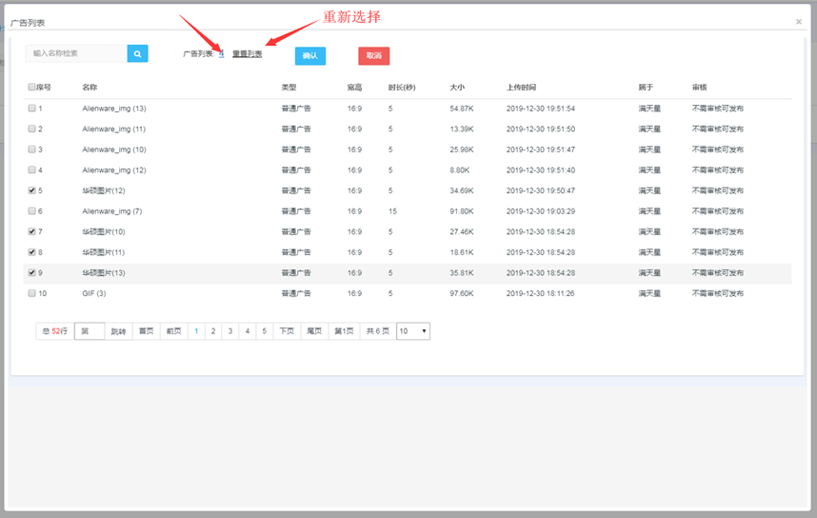Viewport: 817px width, 518px height.
Task: Check the box for row 1 Alienware_img (13)
Action: (31, 109)
